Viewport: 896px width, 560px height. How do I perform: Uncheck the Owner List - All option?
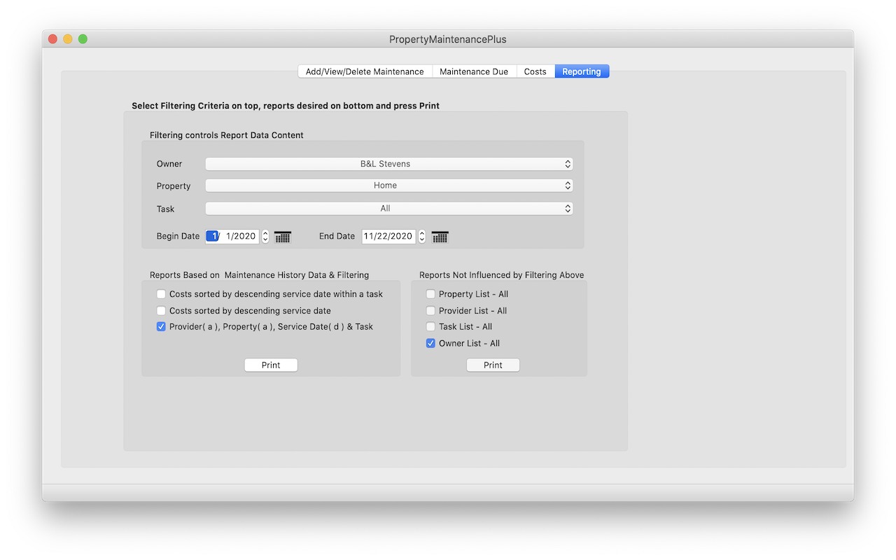[431, 343]
